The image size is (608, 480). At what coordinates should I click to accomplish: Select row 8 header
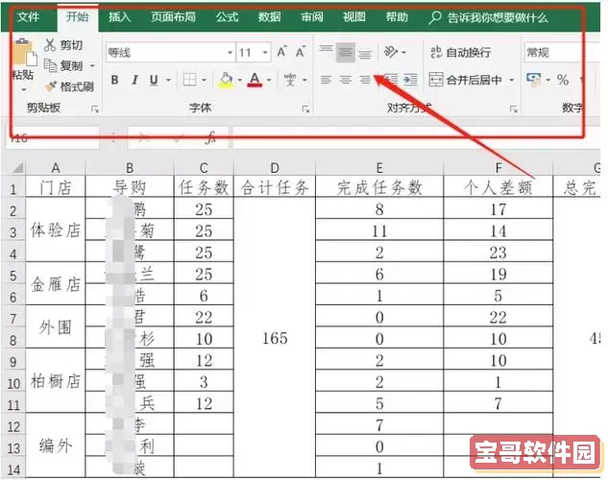(13, 340)
